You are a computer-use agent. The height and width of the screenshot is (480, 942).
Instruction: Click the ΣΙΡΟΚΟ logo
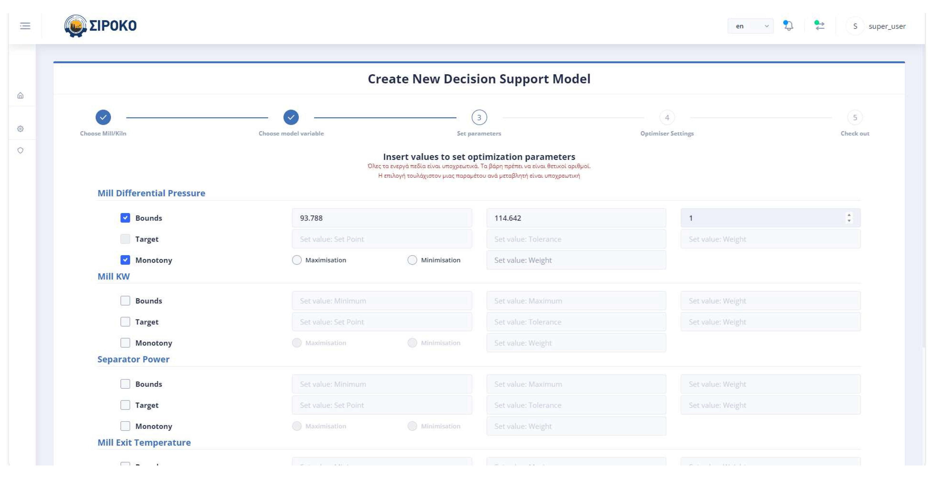tap(101, 26)
